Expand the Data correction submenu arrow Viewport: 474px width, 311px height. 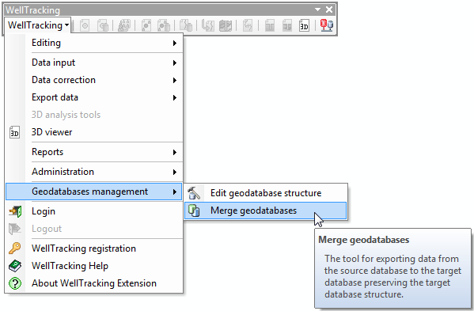point(174,81)
